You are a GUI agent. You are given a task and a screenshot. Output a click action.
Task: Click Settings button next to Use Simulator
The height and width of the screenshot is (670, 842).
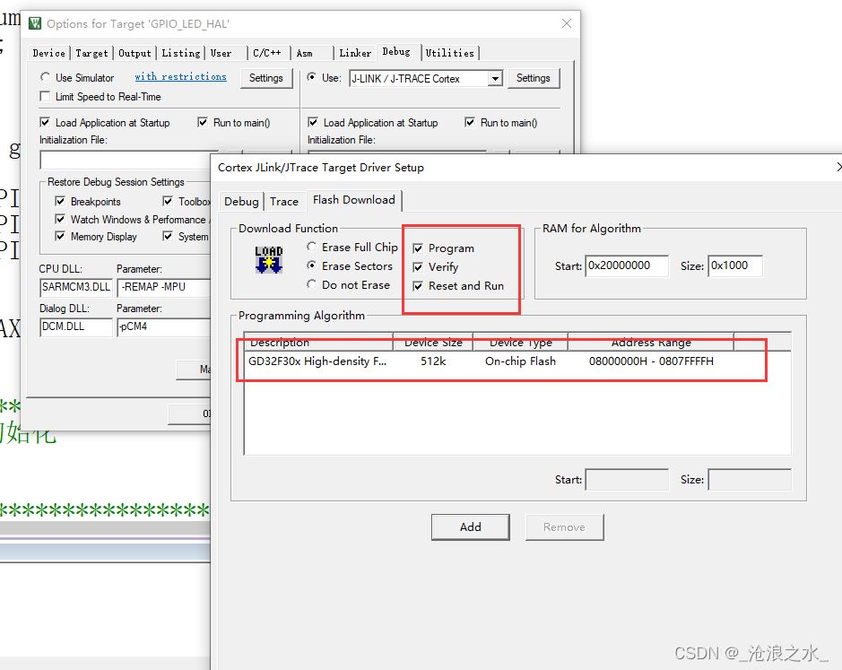click(265, 78)
